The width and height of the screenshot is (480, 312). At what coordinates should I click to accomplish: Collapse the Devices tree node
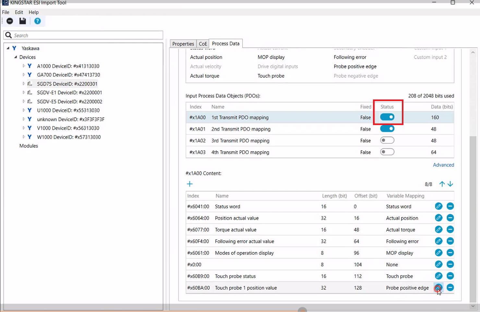pyautogui.click(x=15, y=57)
